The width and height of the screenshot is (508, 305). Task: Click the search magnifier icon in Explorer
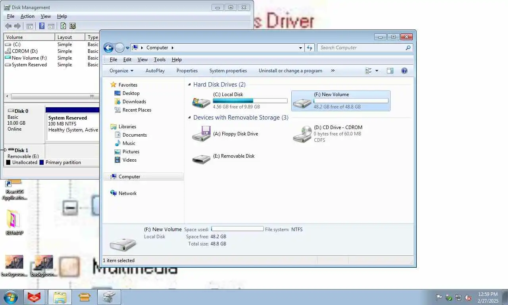point(408,48)
